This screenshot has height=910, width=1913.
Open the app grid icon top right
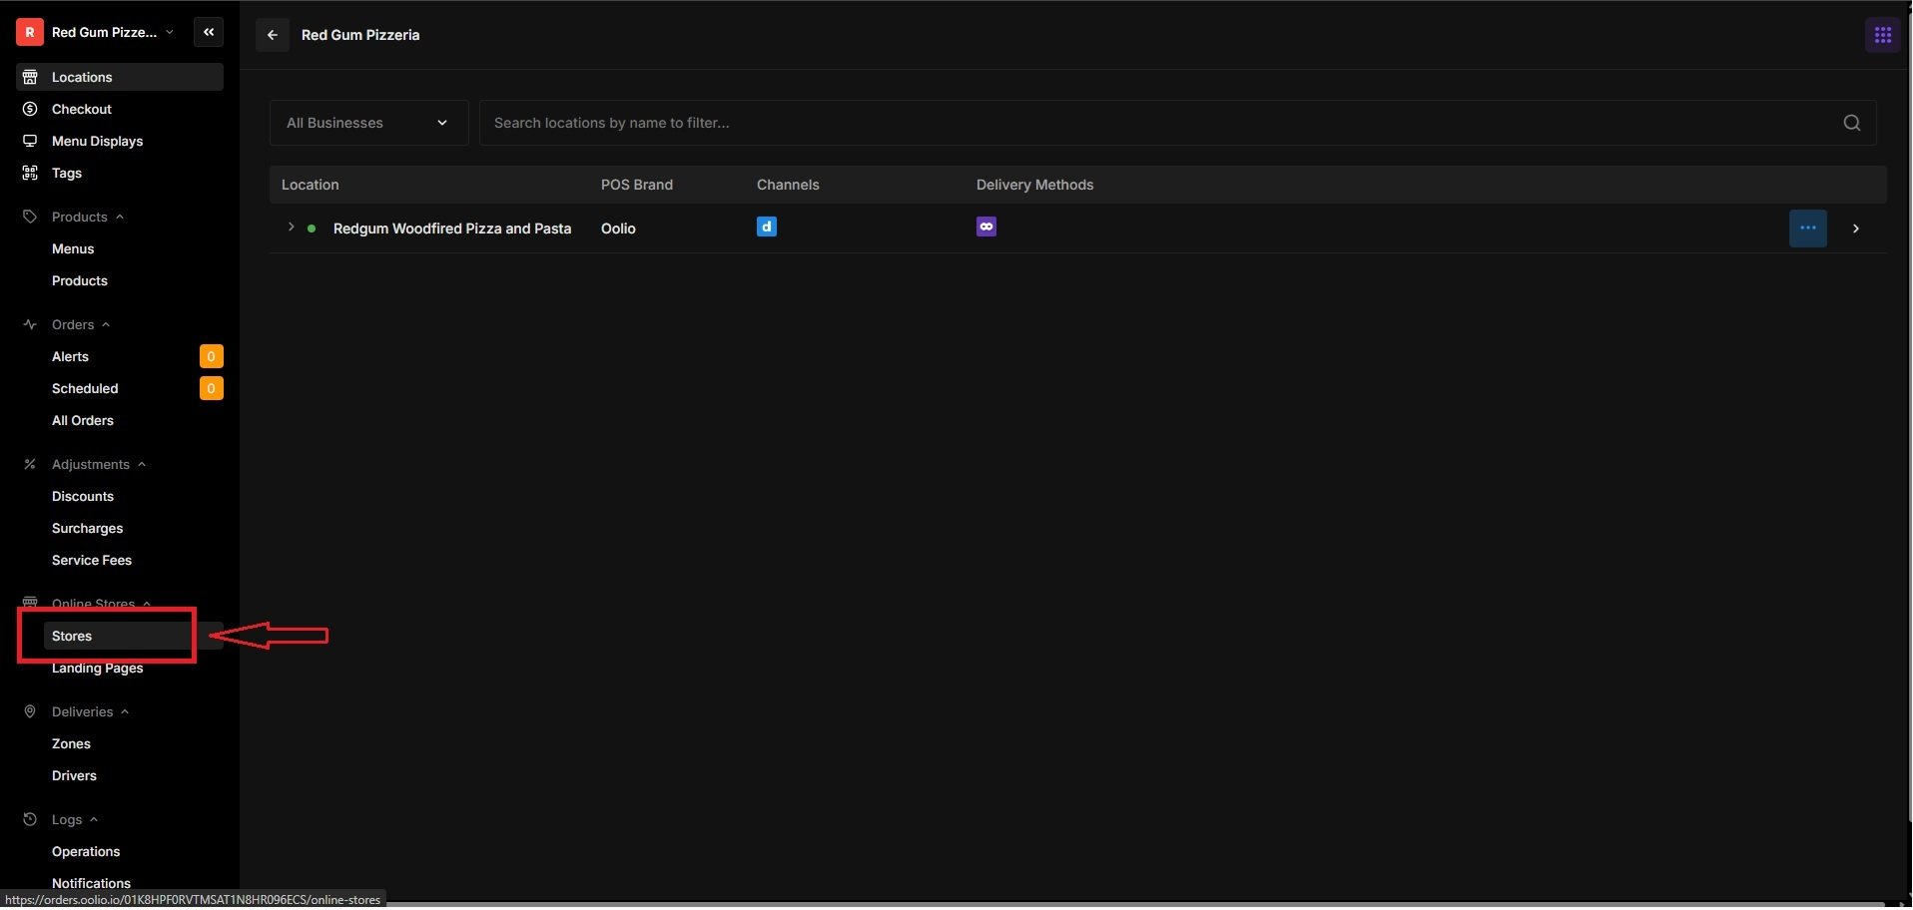pyautogui.click(x=1882, y=34)
